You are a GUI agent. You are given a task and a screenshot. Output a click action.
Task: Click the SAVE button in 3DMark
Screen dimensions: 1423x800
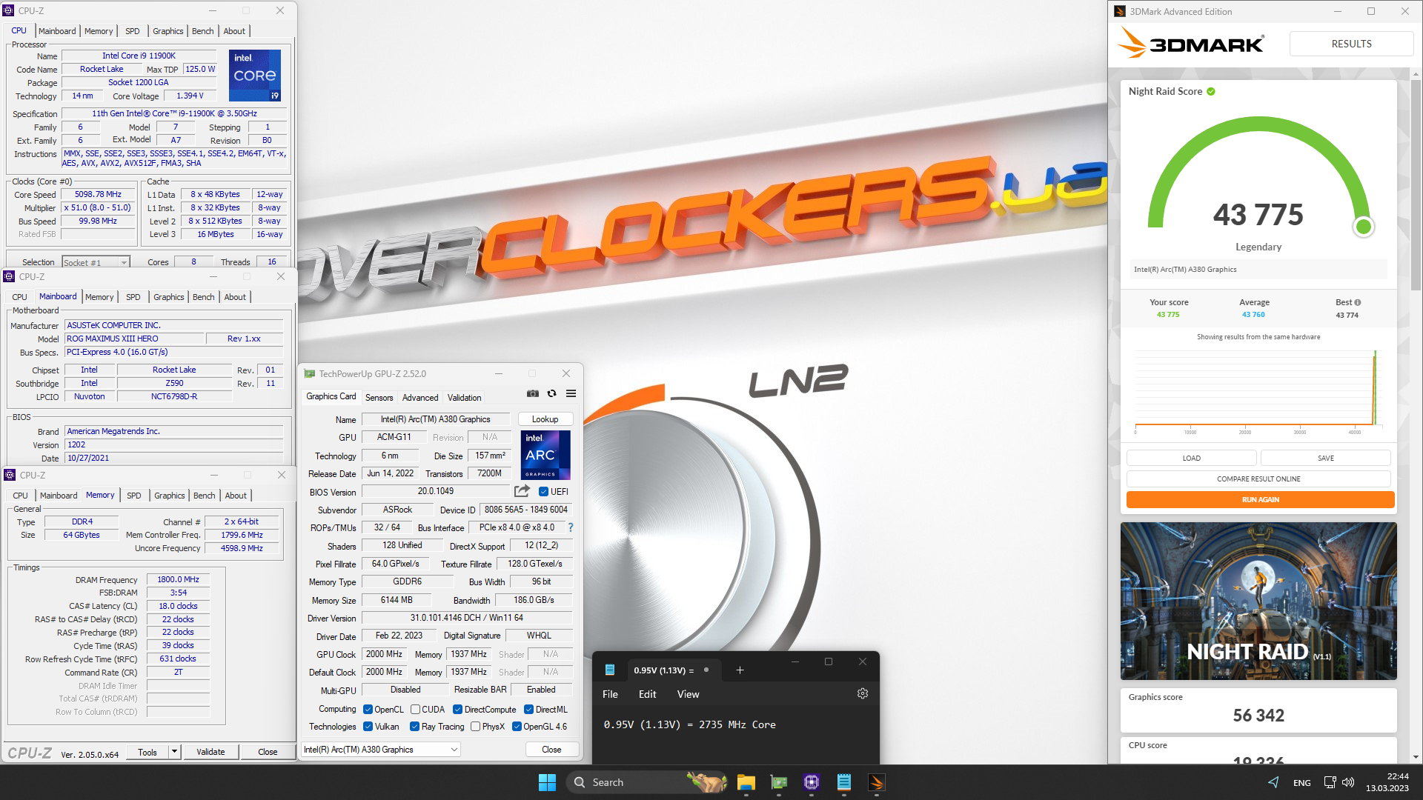pos(1325,459)
